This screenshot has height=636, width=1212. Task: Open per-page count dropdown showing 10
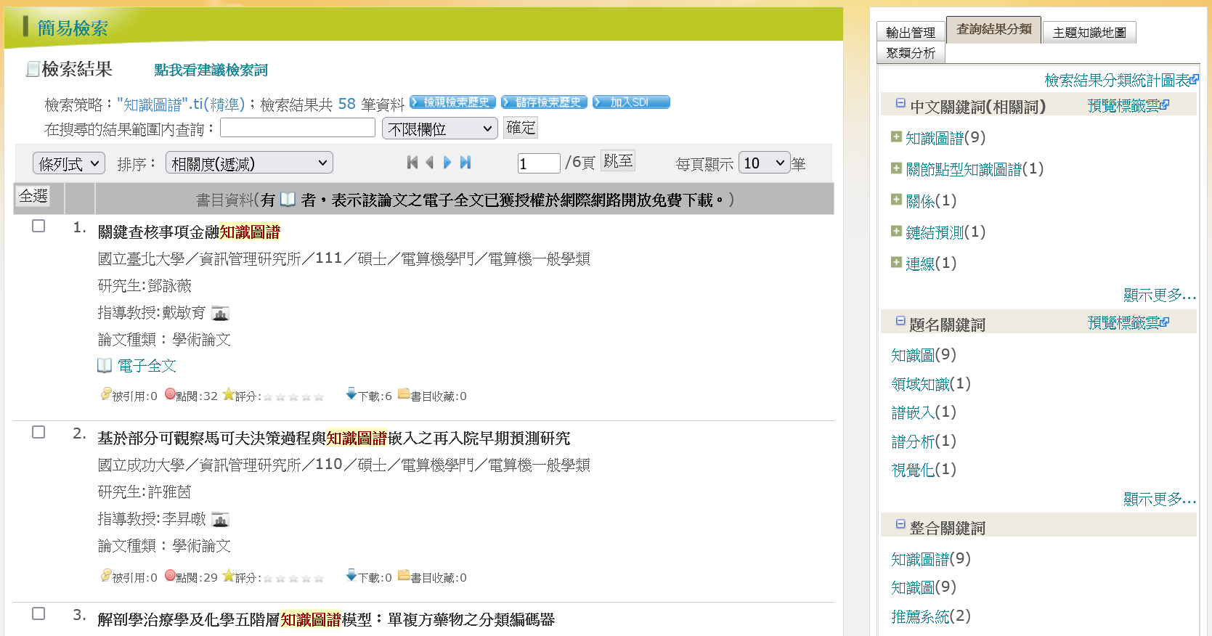(764, 163)
